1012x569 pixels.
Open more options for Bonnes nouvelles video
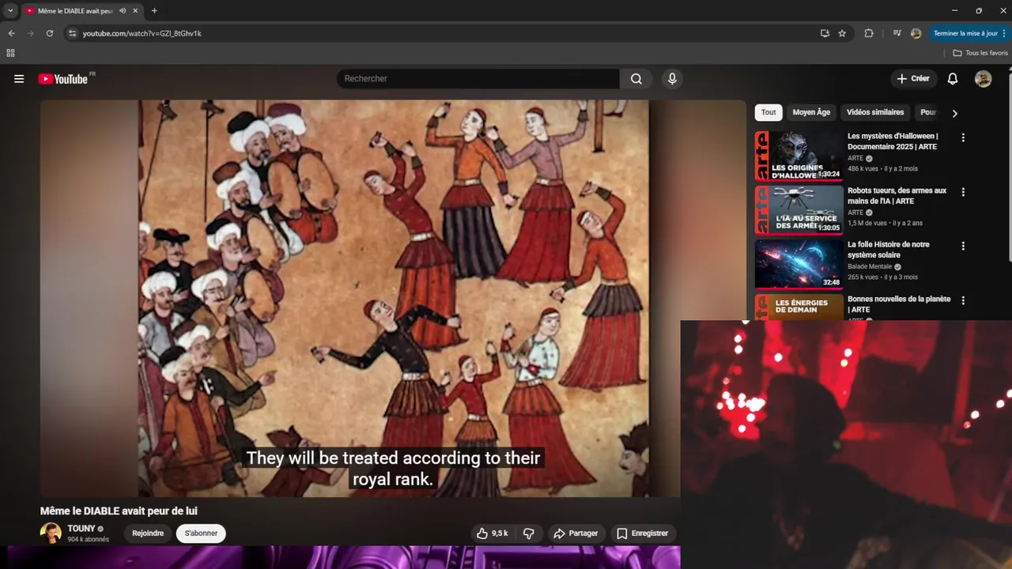(x=963, y=300)
